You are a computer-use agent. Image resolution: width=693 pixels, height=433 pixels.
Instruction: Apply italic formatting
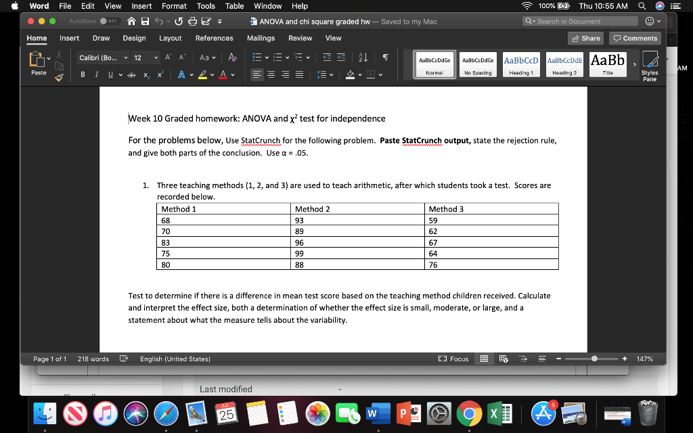[95, 73]
